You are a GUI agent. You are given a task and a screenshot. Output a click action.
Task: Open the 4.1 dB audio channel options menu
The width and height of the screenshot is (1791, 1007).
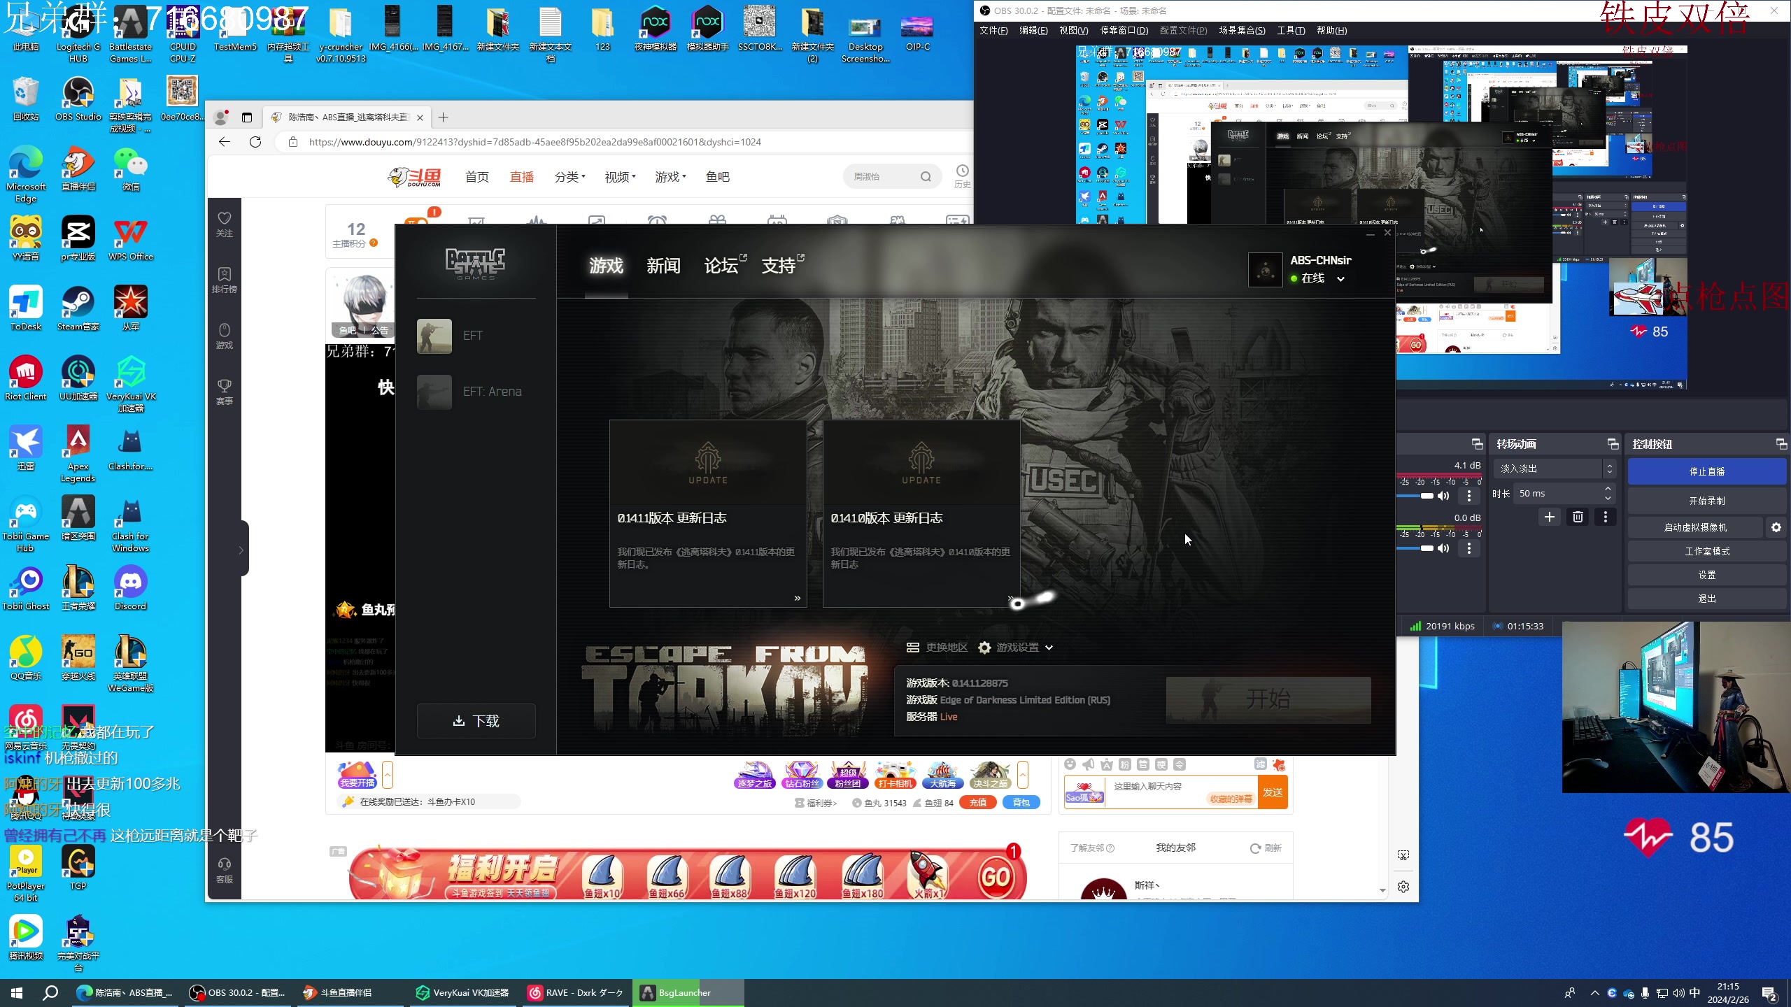tap(1469, 496)
